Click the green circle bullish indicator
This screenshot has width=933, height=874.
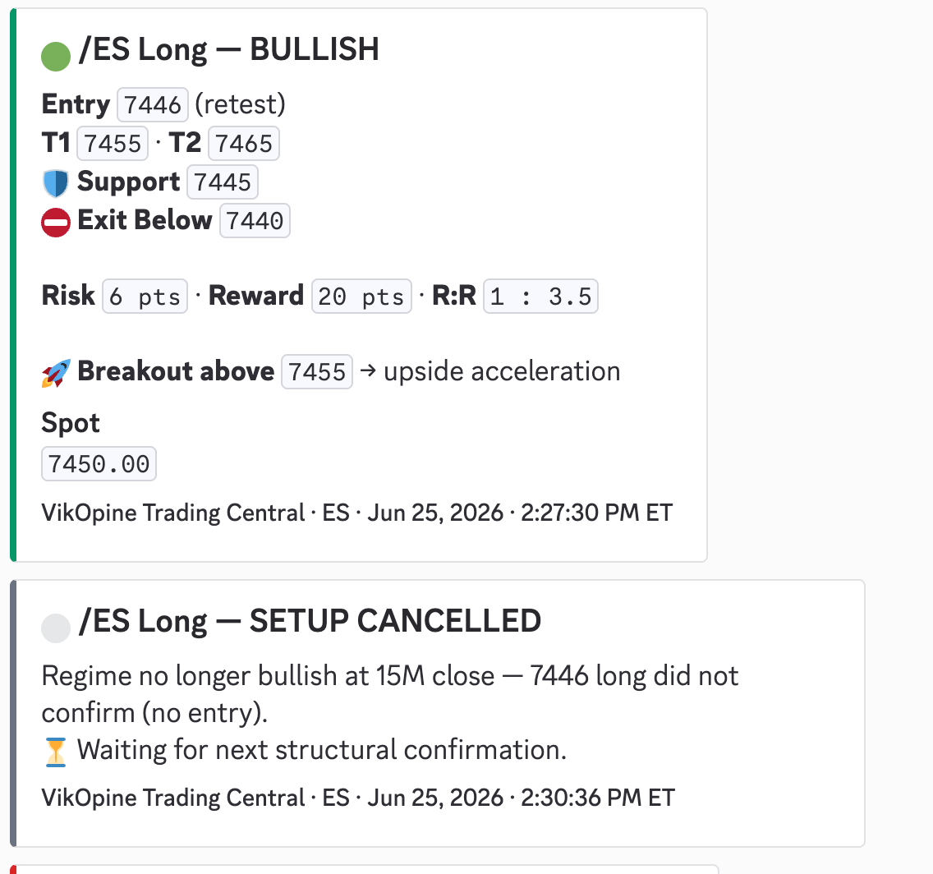point(56,57)
